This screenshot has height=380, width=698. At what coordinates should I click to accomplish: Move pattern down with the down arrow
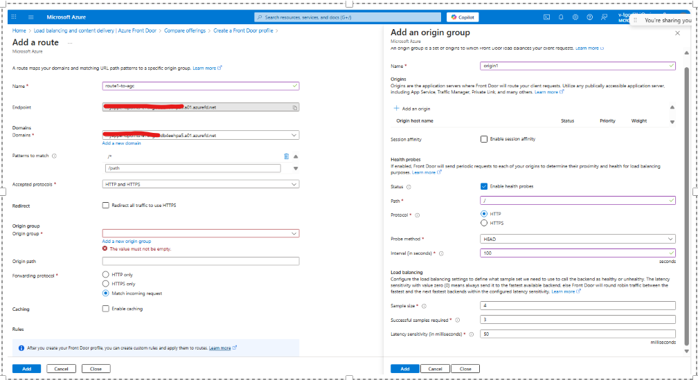point(296,168)
